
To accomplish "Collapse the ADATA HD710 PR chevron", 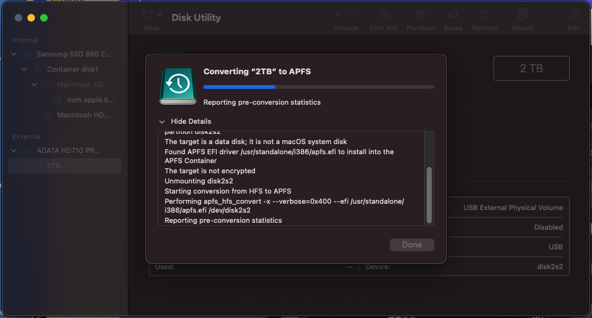I will pos(14,150).
